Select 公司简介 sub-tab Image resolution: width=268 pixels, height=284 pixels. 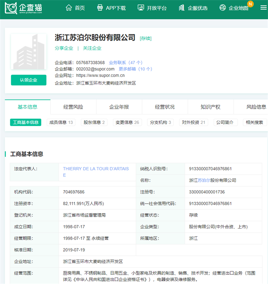(225, 122)
